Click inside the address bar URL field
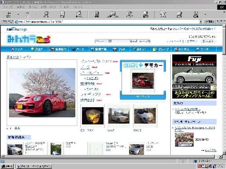 click(x=107, y=22)
